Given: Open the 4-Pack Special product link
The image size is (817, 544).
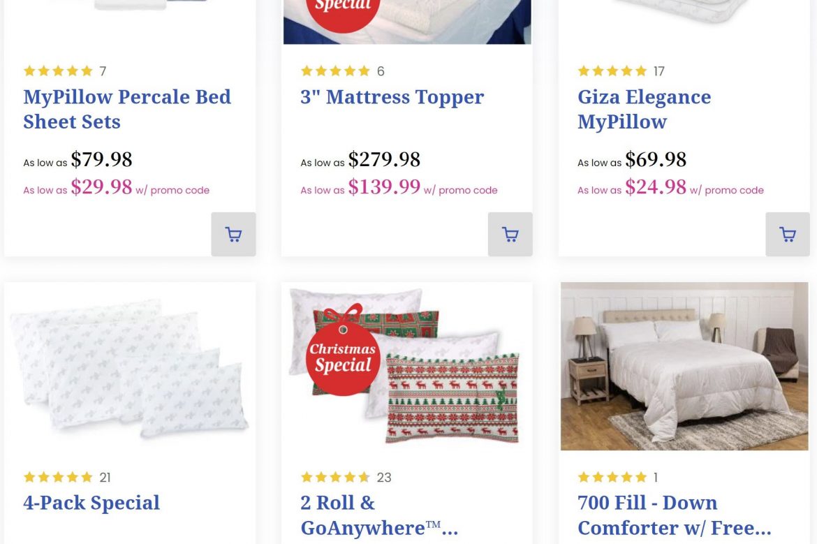Looking at the screenshot, I should point(91,503).
